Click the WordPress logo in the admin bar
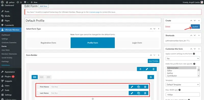Screen dimensions: 204x100 3,2
